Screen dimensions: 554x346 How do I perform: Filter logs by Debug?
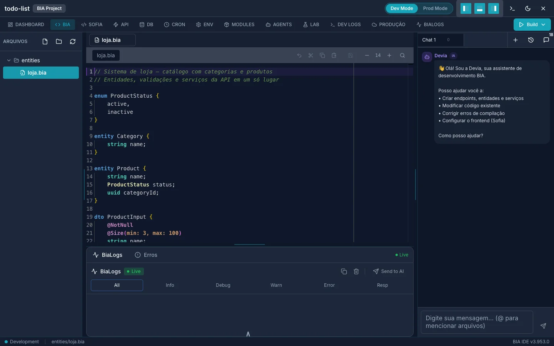[x=223, y=285]
